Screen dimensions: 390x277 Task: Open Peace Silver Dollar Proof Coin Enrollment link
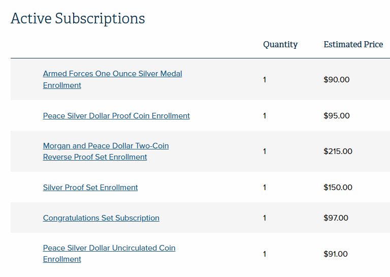coord(116,116)
